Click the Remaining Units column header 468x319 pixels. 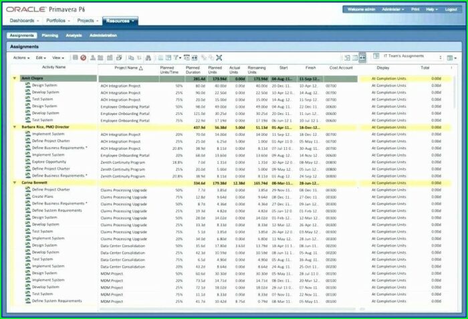pos(256,70)
